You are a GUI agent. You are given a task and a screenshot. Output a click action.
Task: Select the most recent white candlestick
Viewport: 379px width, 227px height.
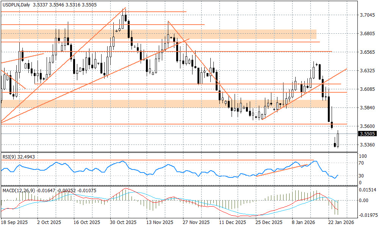pyautogui.click(x=338, y=139)
